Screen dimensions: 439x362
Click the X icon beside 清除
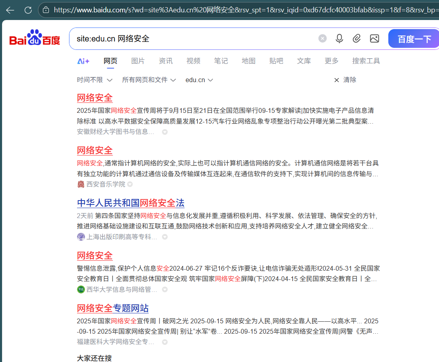(x=336, y=80)
